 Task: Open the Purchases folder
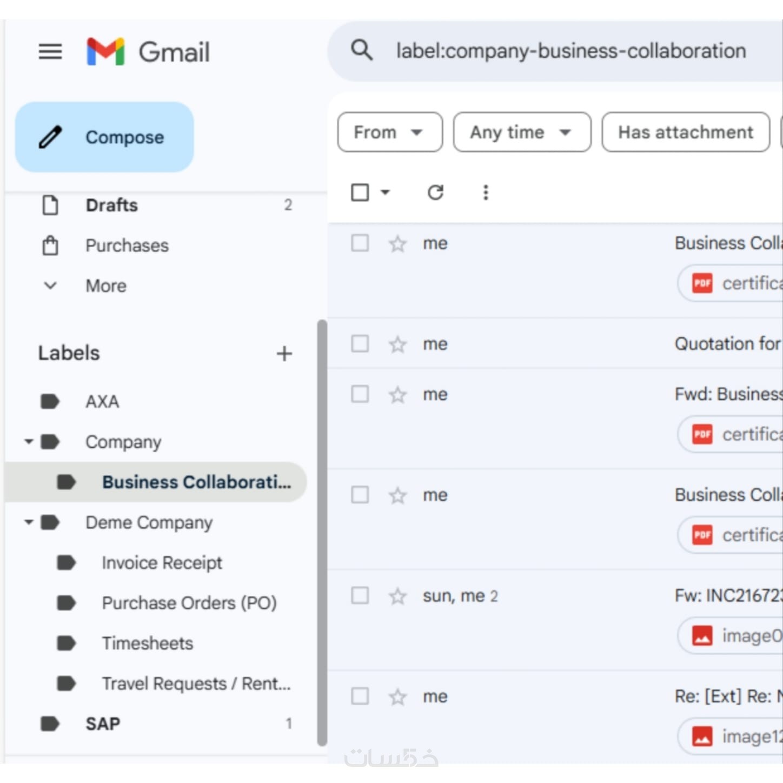click(x=127, y=245)
